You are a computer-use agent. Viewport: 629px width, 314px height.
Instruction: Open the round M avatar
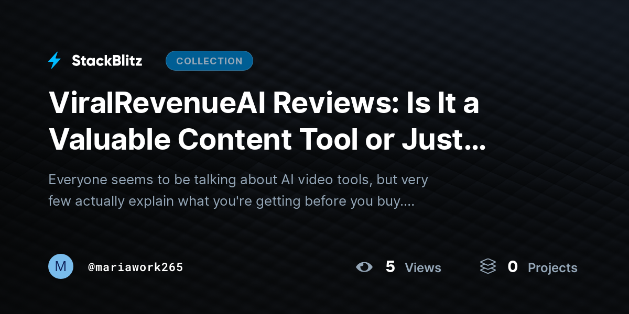point(61,267)
